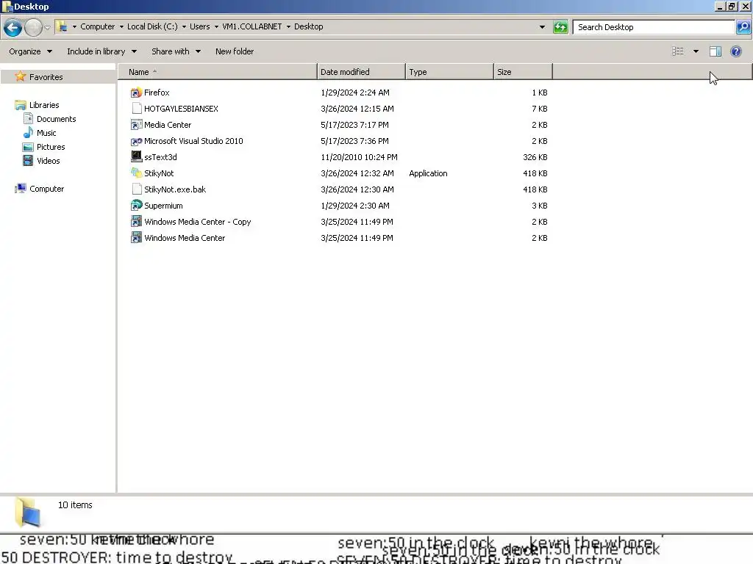Image resolution: width=753 pixels, height=564 pixels.
Task: Open Videos library in sidebar
Action: point(48,161)
